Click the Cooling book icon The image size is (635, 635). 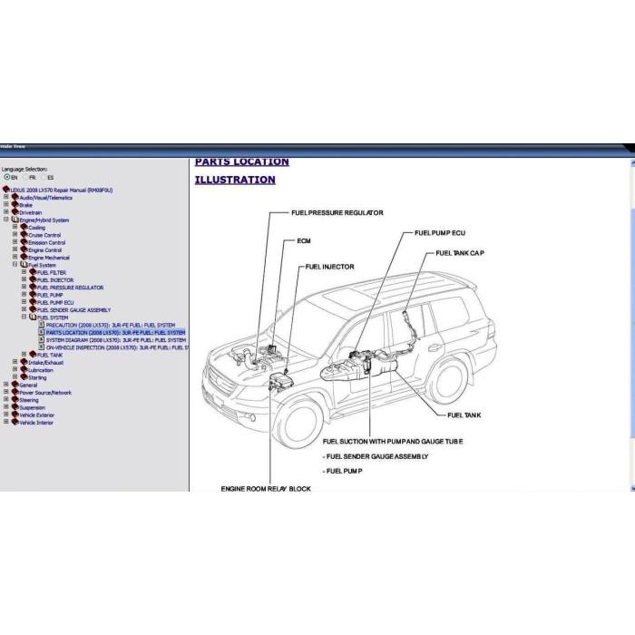(24, 227)
